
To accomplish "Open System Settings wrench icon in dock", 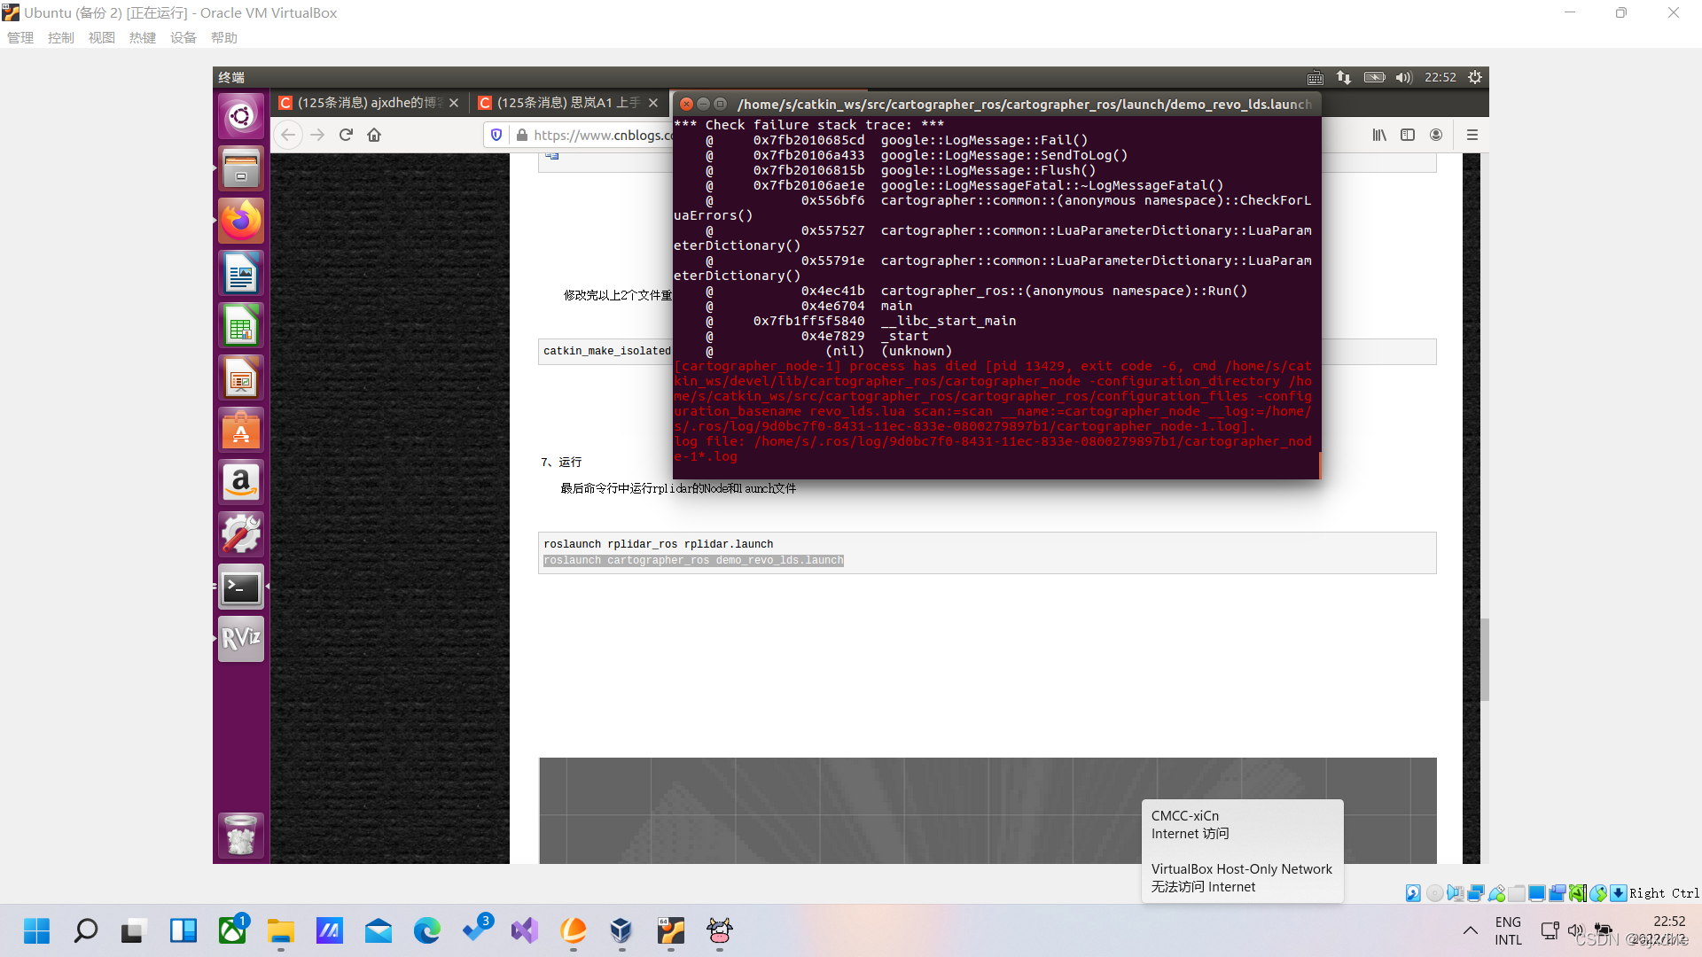I will [240, 534].
